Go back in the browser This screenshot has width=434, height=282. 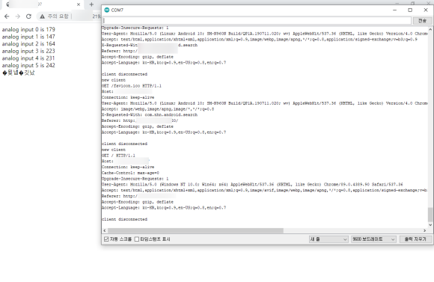pyautogui.click(x=7, y=16)
